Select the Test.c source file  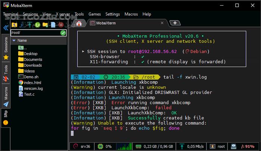[26, 94]
